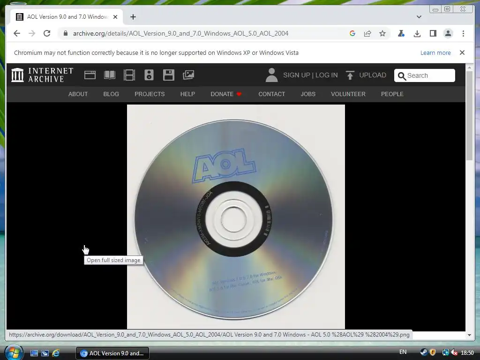Open the Chrome Labs flask icon
Screen dimensions: 480x360
click(x=401, y=33)
